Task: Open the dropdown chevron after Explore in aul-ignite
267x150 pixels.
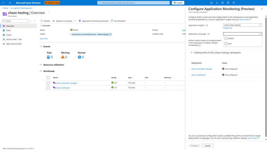Action: point(75,21)
